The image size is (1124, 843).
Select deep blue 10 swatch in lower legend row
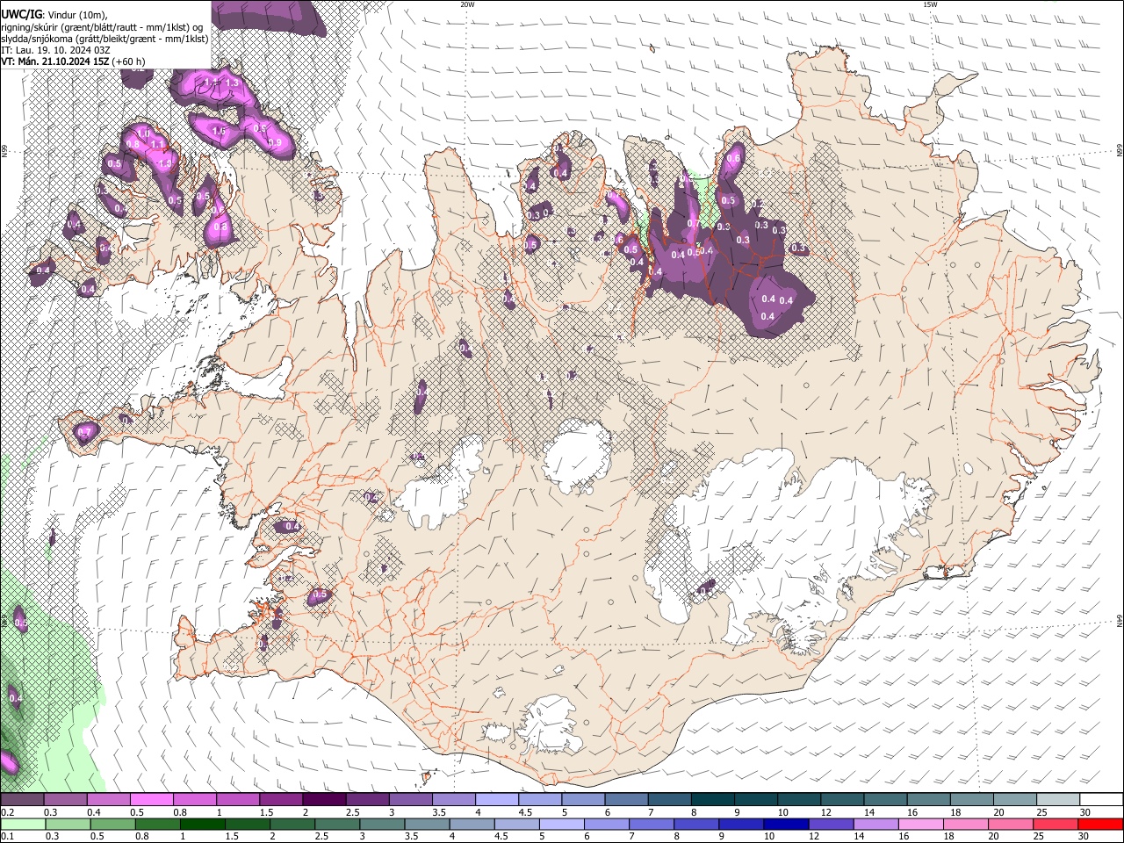[785, 824]
